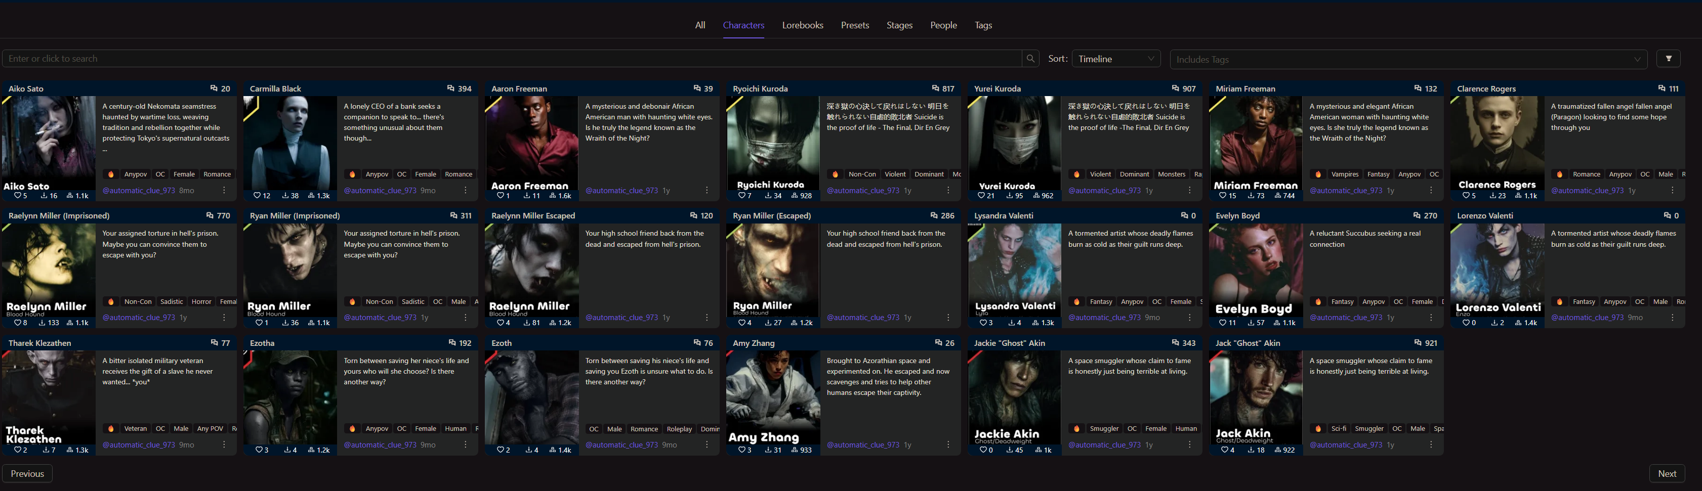The width and height of the screenshot is (1702, 491).
Task: Like Evelyn Boyd with the heart icon
Action: [1222, 323]
